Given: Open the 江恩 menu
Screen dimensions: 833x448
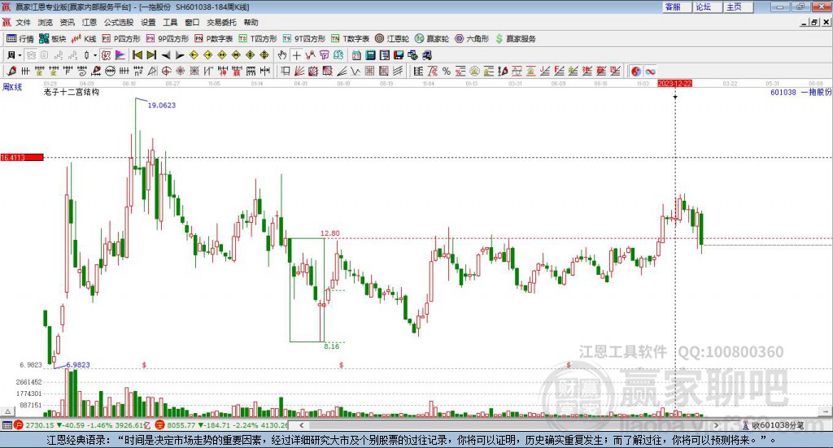Looking at the screenshot, I should click(x=89, y=22).
